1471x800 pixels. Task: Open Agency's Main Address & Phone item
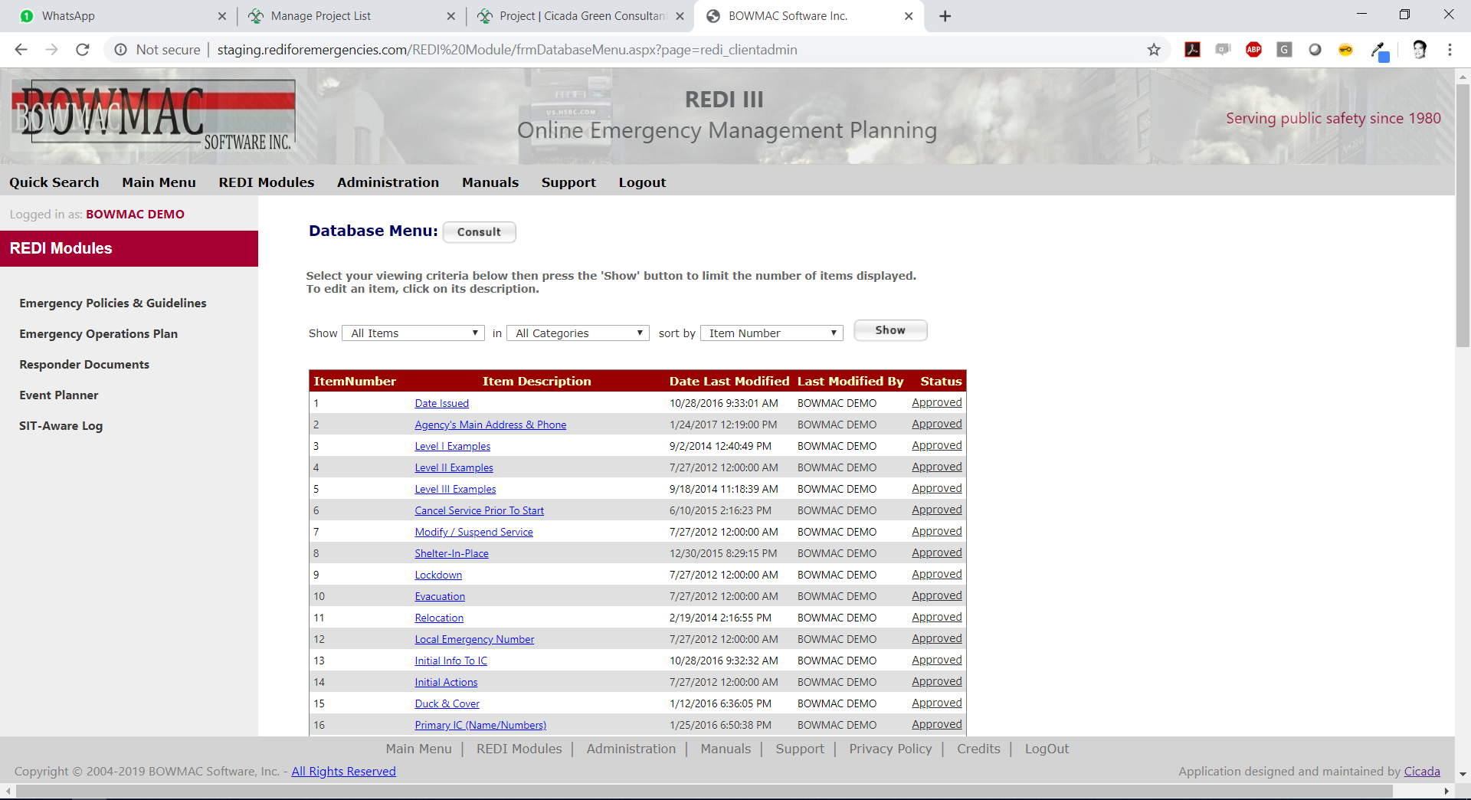(490, 425)
